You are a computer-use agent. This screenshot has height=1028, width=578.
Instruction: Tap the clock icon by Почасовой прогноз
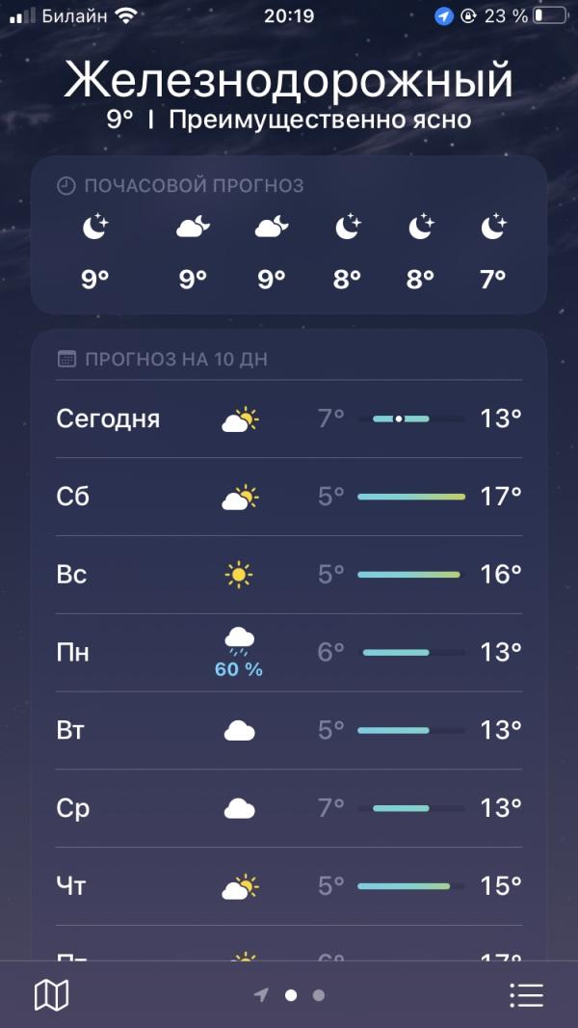point(66,186)
